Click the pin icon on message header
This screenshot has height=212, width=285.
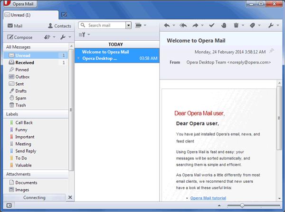tap(272, 51)
